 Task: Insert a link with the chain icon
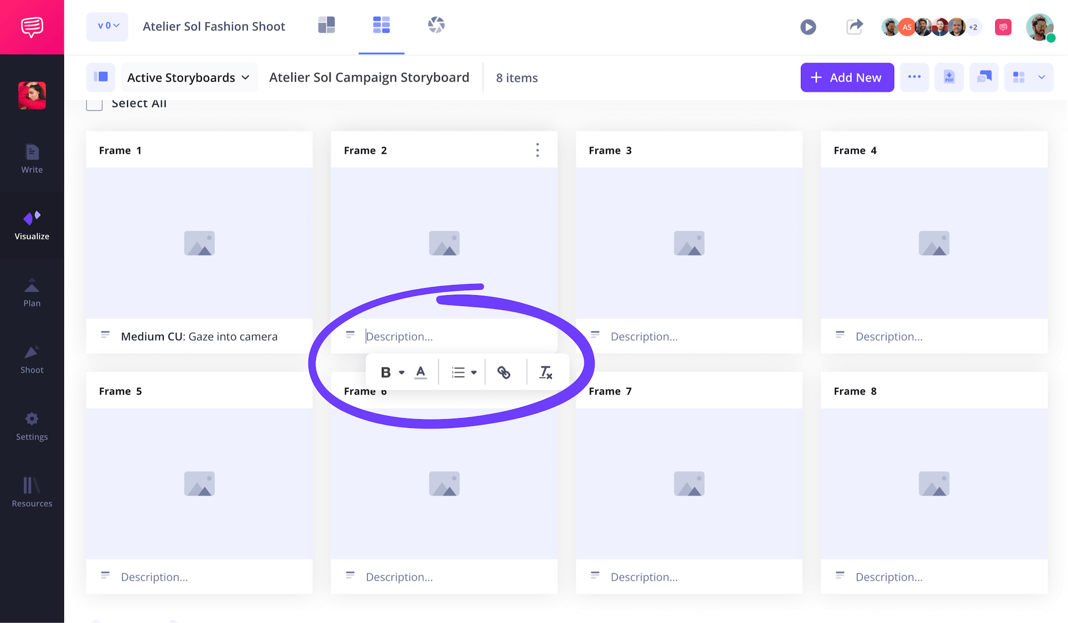pos(503,372)
